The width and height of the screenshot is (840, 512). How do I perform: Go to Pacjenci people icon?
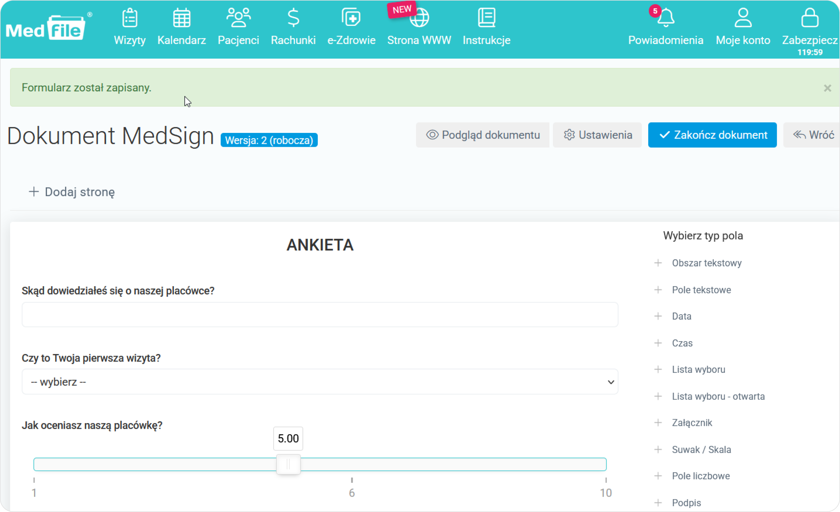(238, 18)
